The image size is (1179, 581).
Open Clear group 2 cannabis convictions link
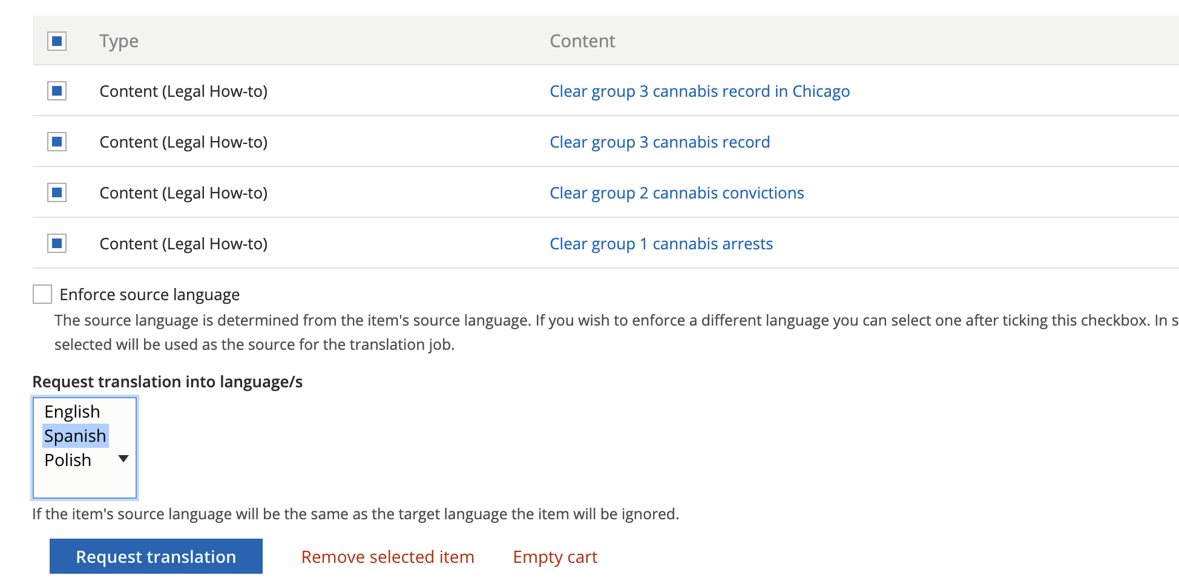[677, 193]
